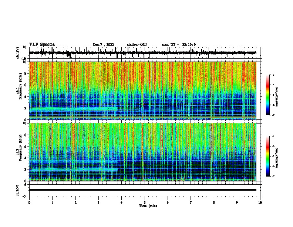Click the 4 kHz tick label on ch.1 spectrogram
This screenshot has height=227, width=293.
(x=26, y=97)
